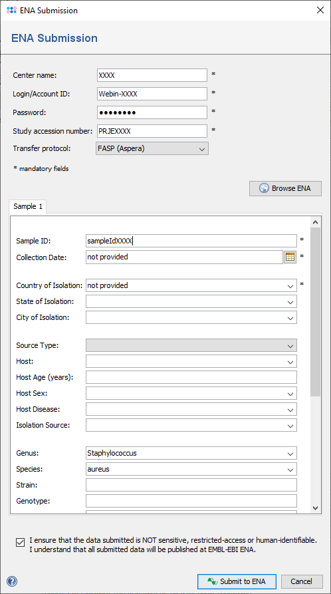Click the Host Age (years) field

click(x=191, y=377)
